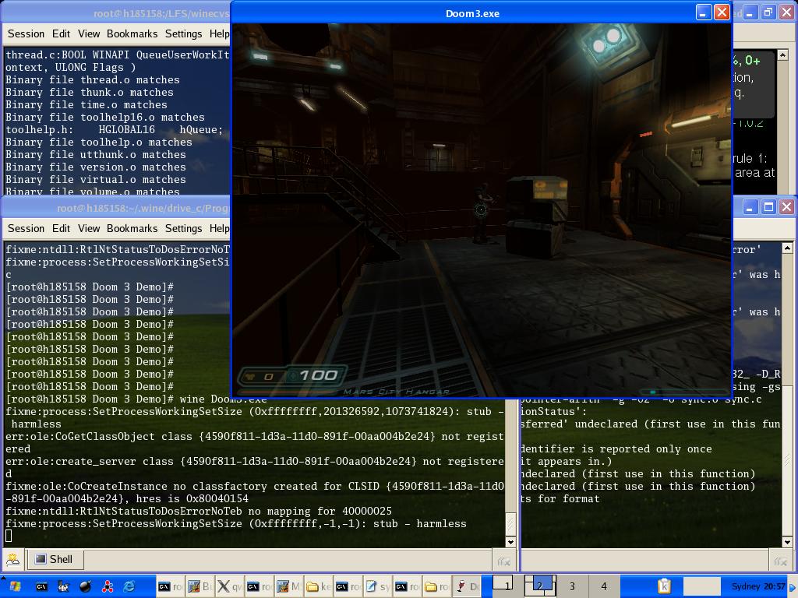Image resolution: width=798 pixels, height=598 pixels.
Task: Switch to virtual desktop 4
Action: click(x=603, y=586)
